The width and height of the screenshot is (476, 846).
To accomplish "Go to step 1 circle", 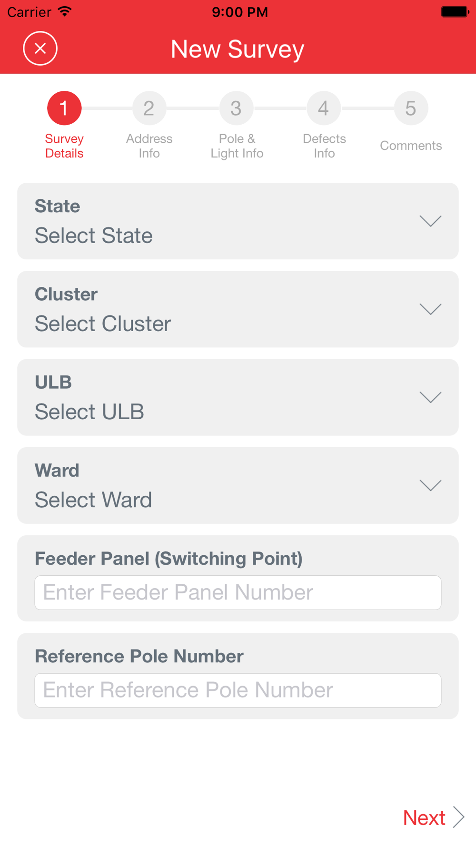I will pos(64,108).
